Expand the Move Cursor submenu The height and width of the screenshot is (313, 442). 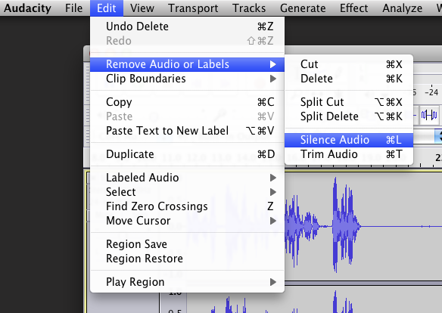[187, 221]
